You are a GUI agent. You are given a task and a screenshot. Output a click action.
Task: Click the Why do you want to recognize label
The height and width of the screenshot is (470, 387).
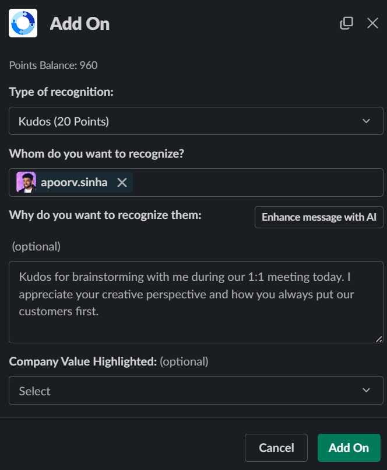[x=105, y=215]
